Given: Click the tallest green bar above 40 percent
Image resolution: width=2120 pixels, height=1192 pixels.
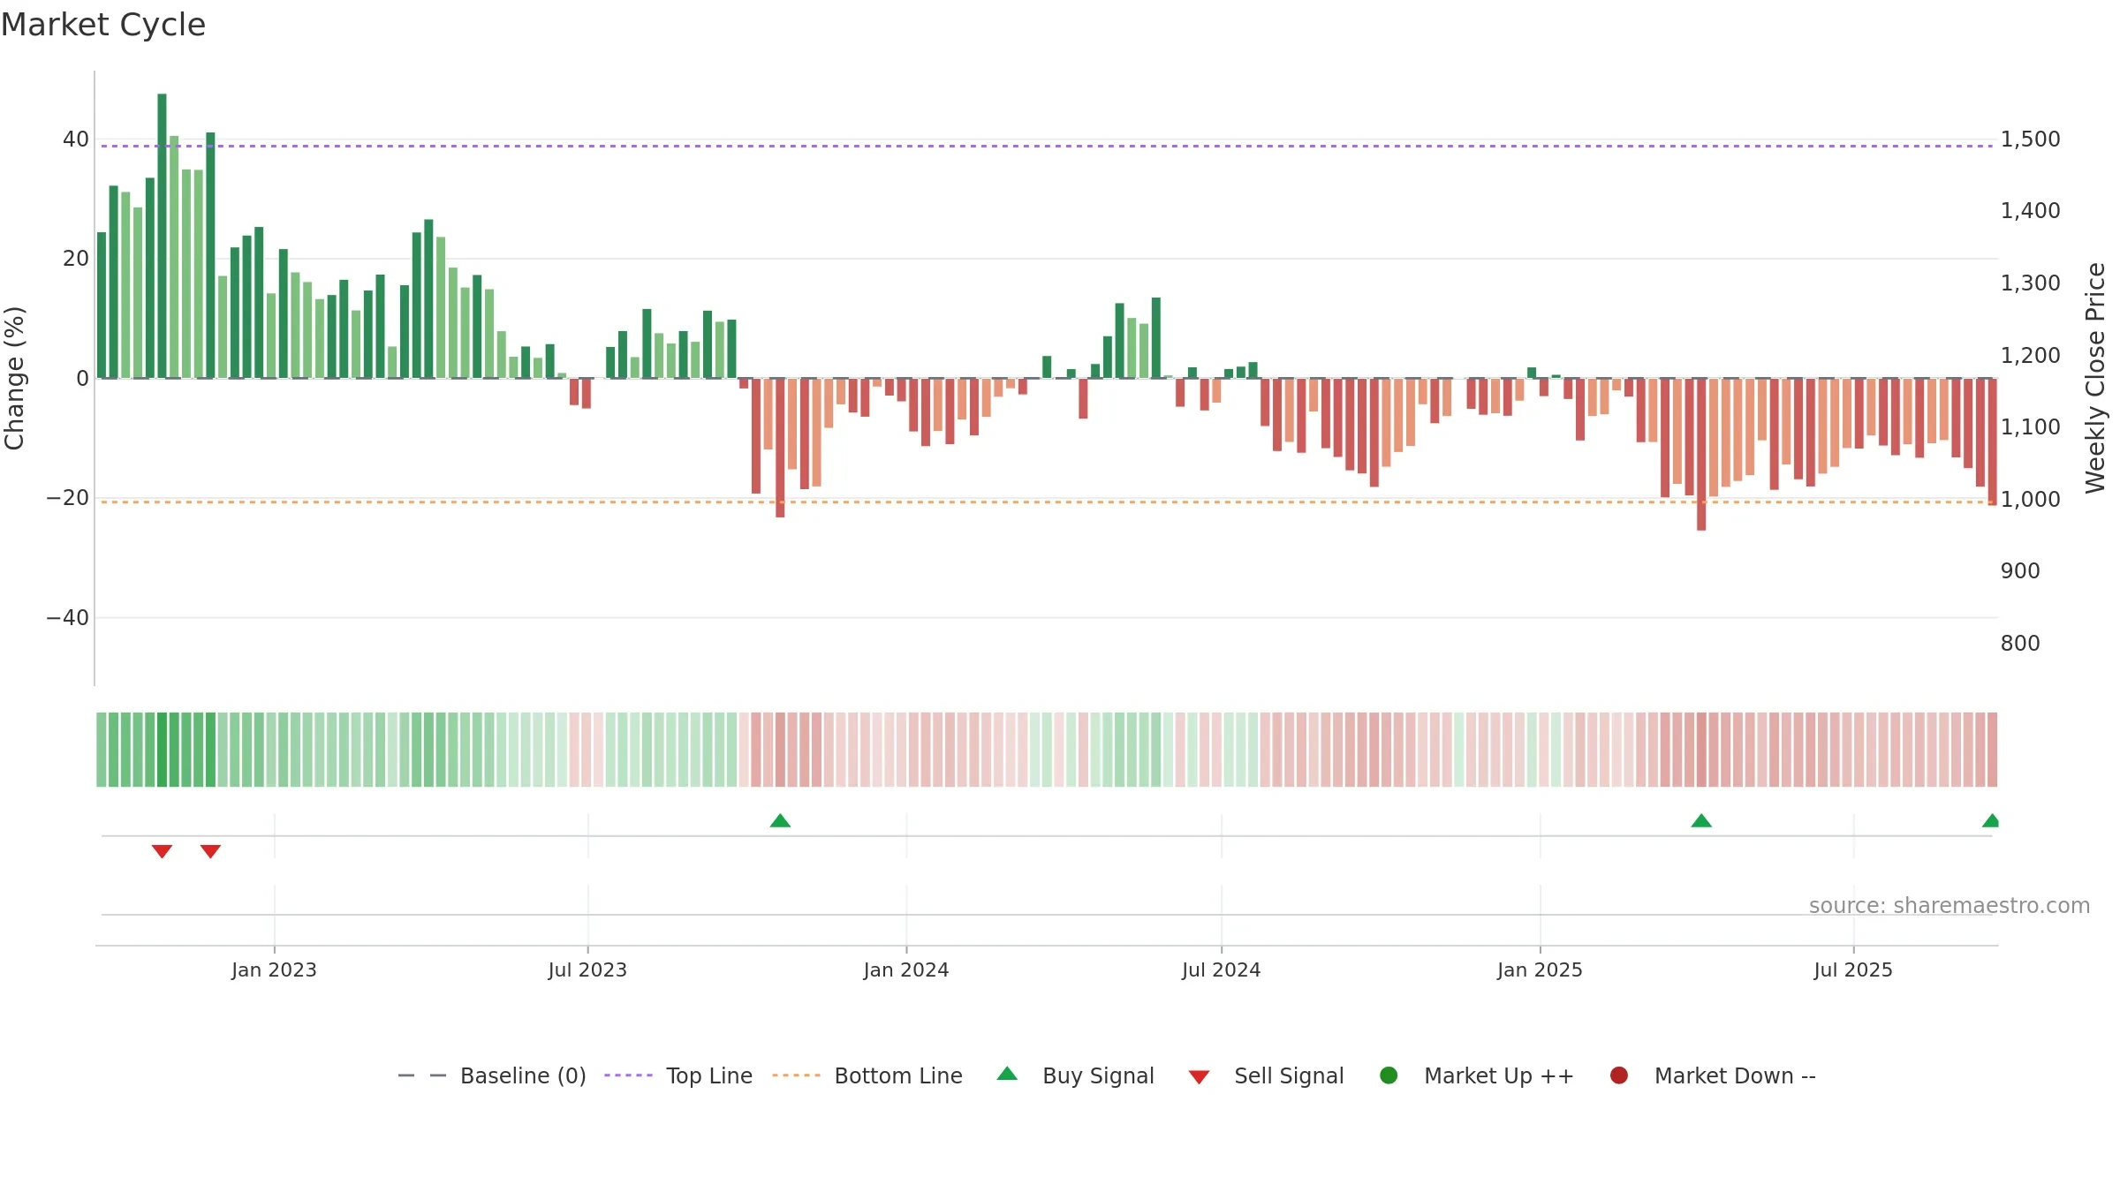Looking at the screenshot, I should tap(162, 236).
